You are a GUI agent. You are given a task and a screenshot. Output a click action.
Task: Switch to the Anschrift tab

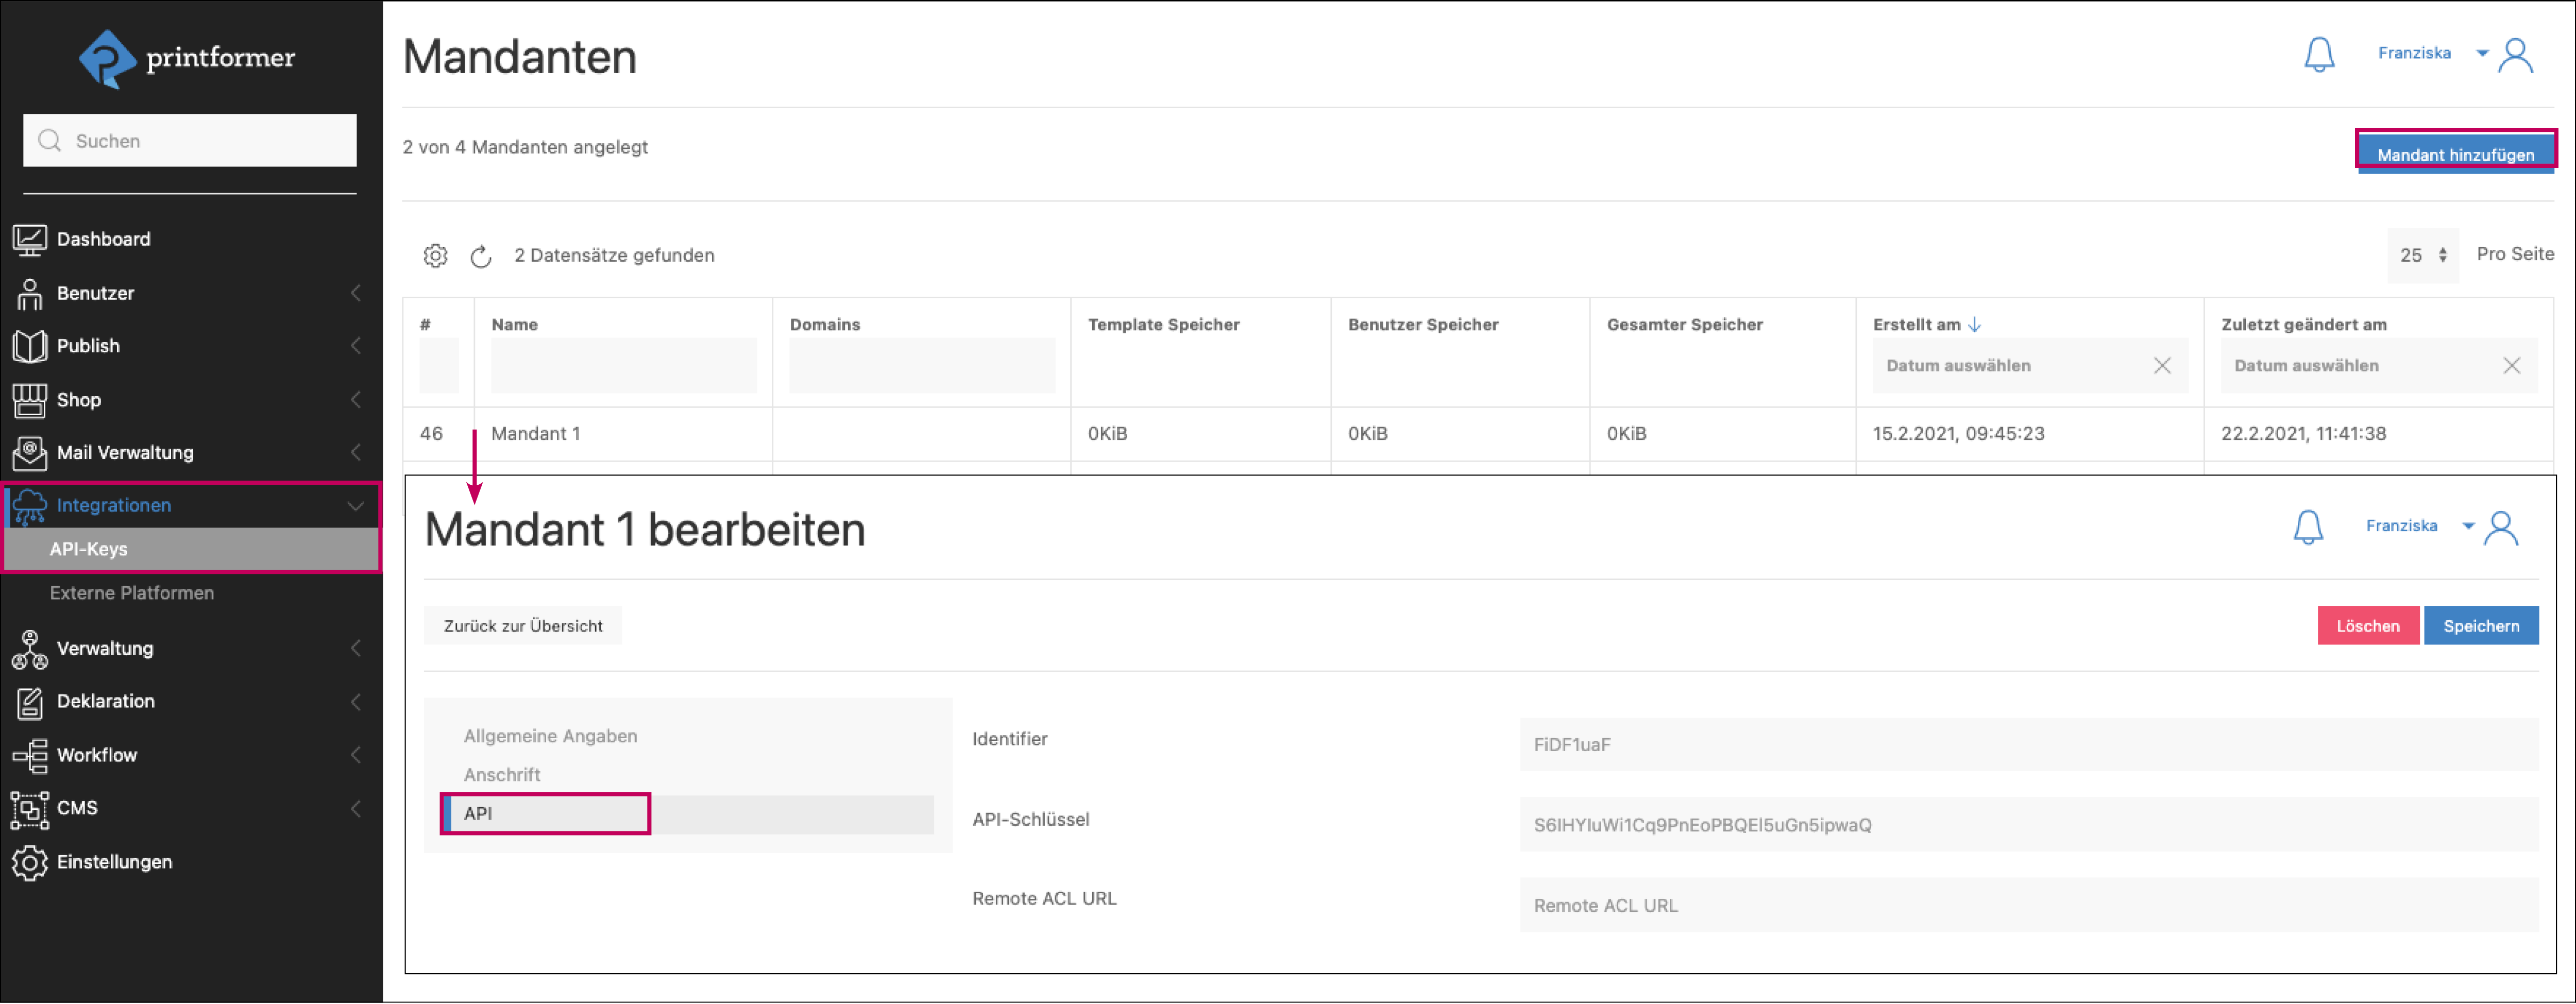point(502,775)
